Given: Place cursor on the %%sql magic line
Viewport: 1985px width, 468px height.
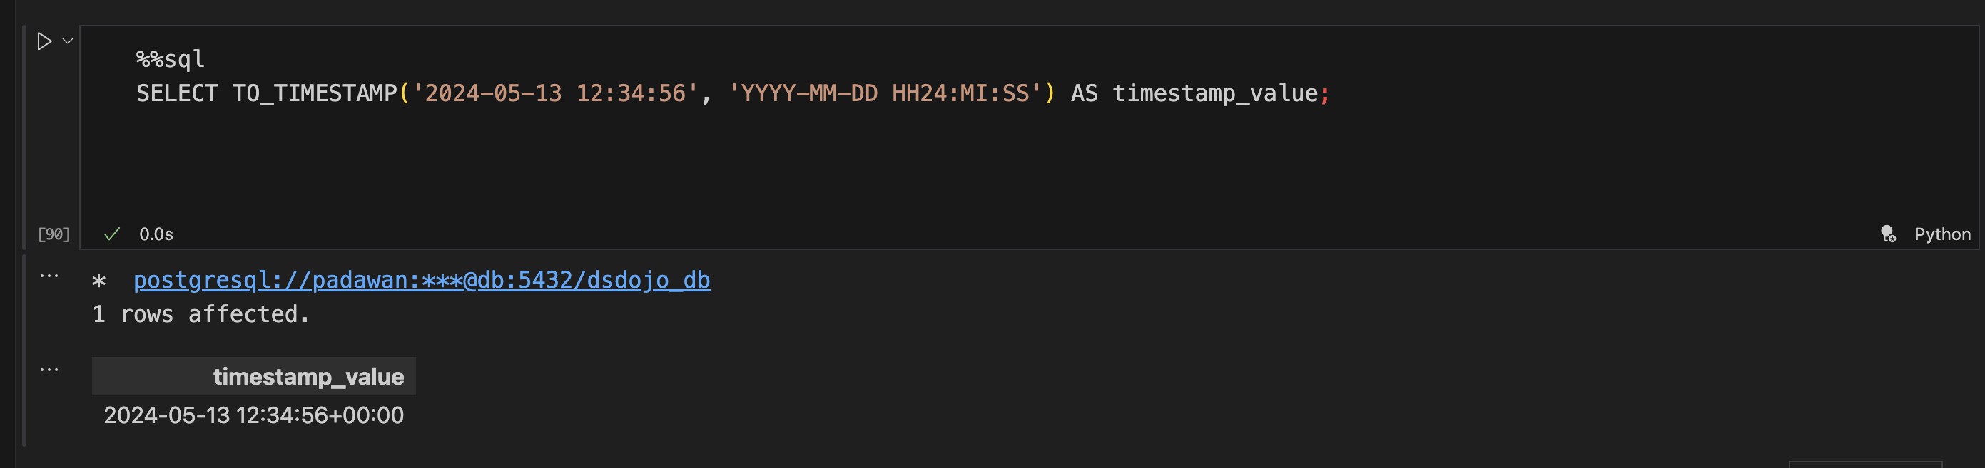Looking at the screenshot, I should tap(171, 59).
